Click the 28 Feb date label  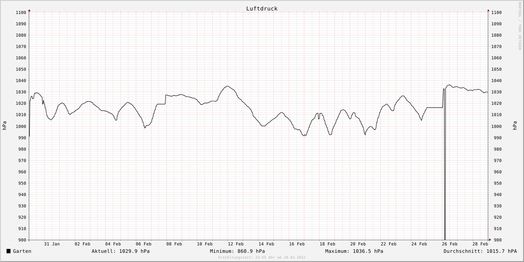tap(480, 244)
